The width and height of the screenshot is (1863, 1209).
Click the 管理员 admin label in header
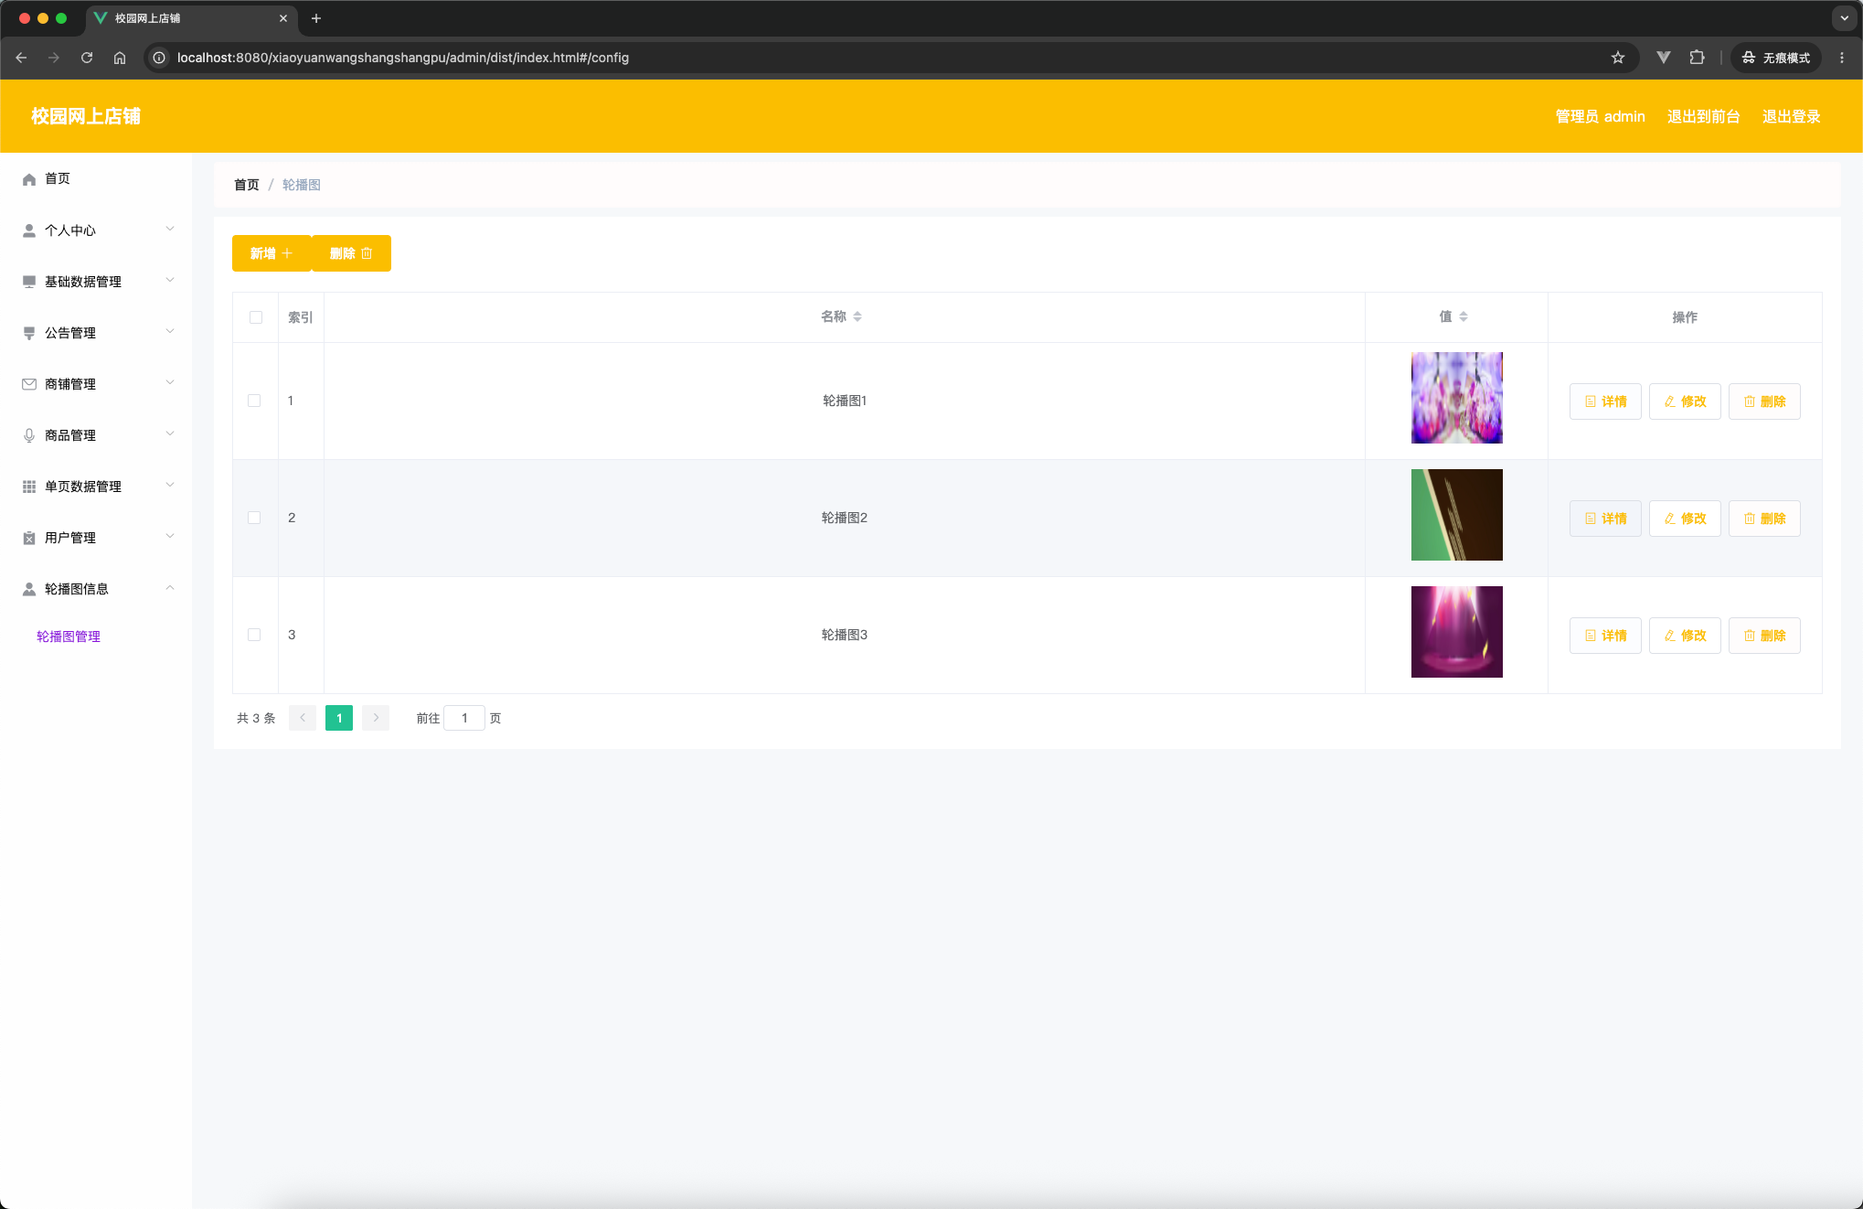point(1600,116)
